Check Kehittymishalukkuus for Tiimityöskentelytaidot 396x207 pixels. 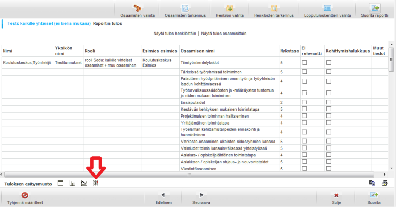[328, 62]
